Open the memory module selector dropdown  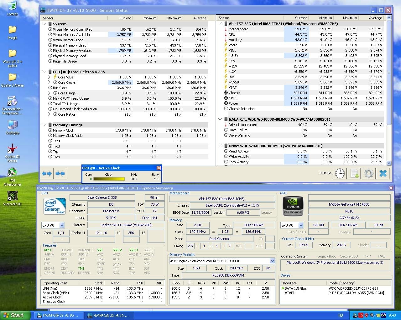(x=272, y=261)
